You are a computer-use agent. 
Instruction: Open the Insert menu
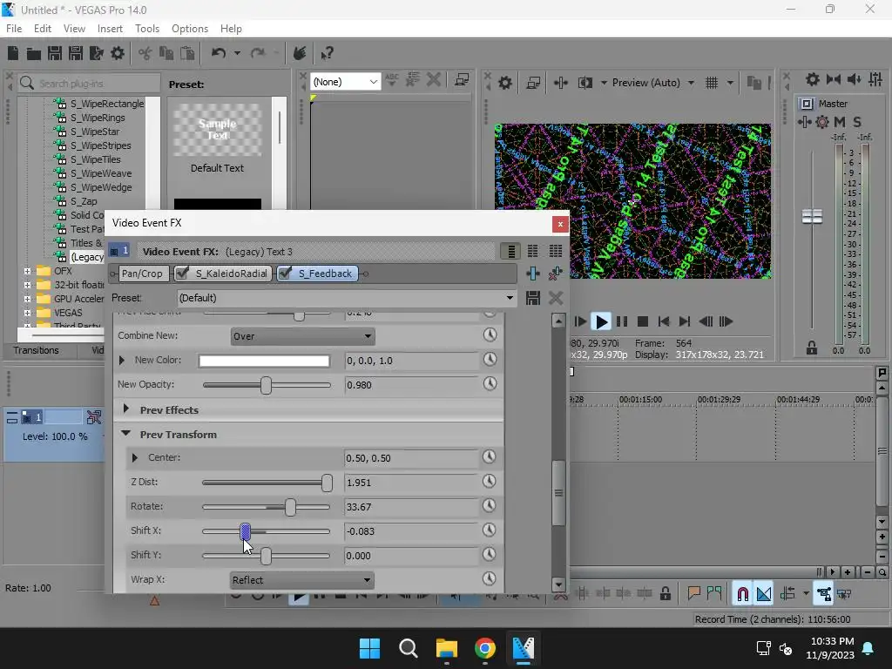[x=110, y=29]
